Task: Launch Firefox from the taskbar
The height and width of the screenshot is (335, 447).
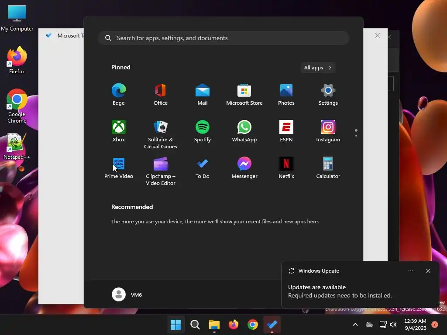Action: (x=234, y=325)
